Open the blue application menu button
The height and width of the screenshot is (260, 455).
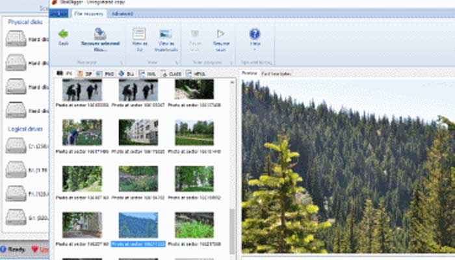pyautogui.click(x=59, y=14)
